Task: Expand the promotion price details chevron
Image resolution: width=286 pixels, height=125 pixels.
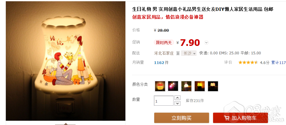Action: point(206,43)
